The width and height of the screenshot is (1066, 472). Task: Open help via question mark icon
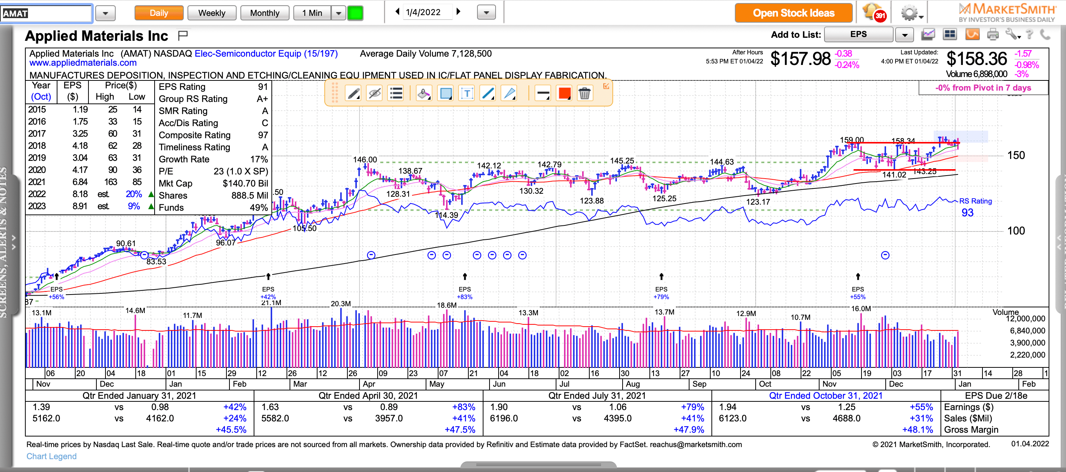coord(1030,34)
